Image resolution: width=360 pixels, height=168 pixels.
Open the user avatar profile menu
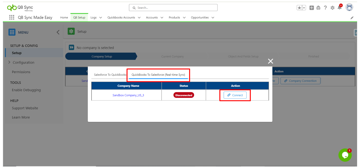(349, 7)
